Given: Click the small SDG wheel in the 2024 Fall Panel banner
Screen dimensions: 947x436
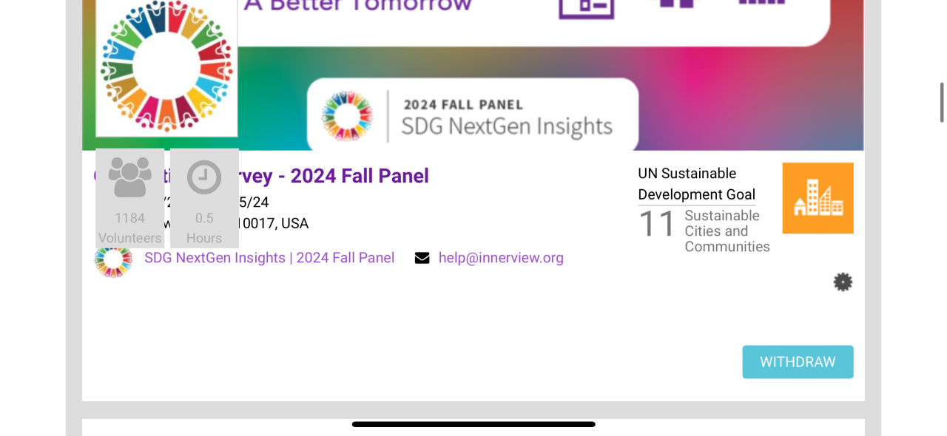Looking at the screenshot, I should (x=347, y=116).
